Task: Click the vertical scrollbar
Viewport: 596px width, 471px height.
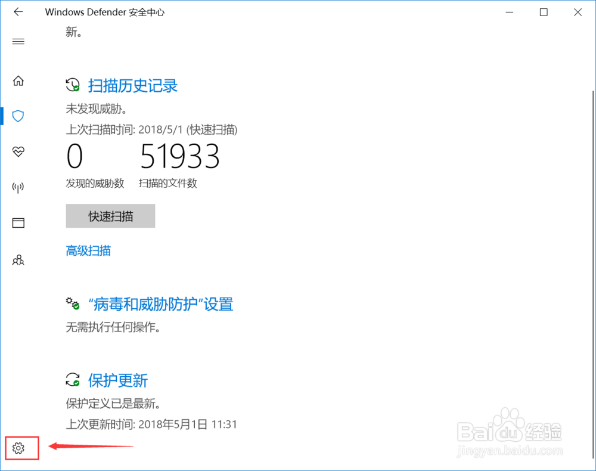Action: (x=594, y=274)
